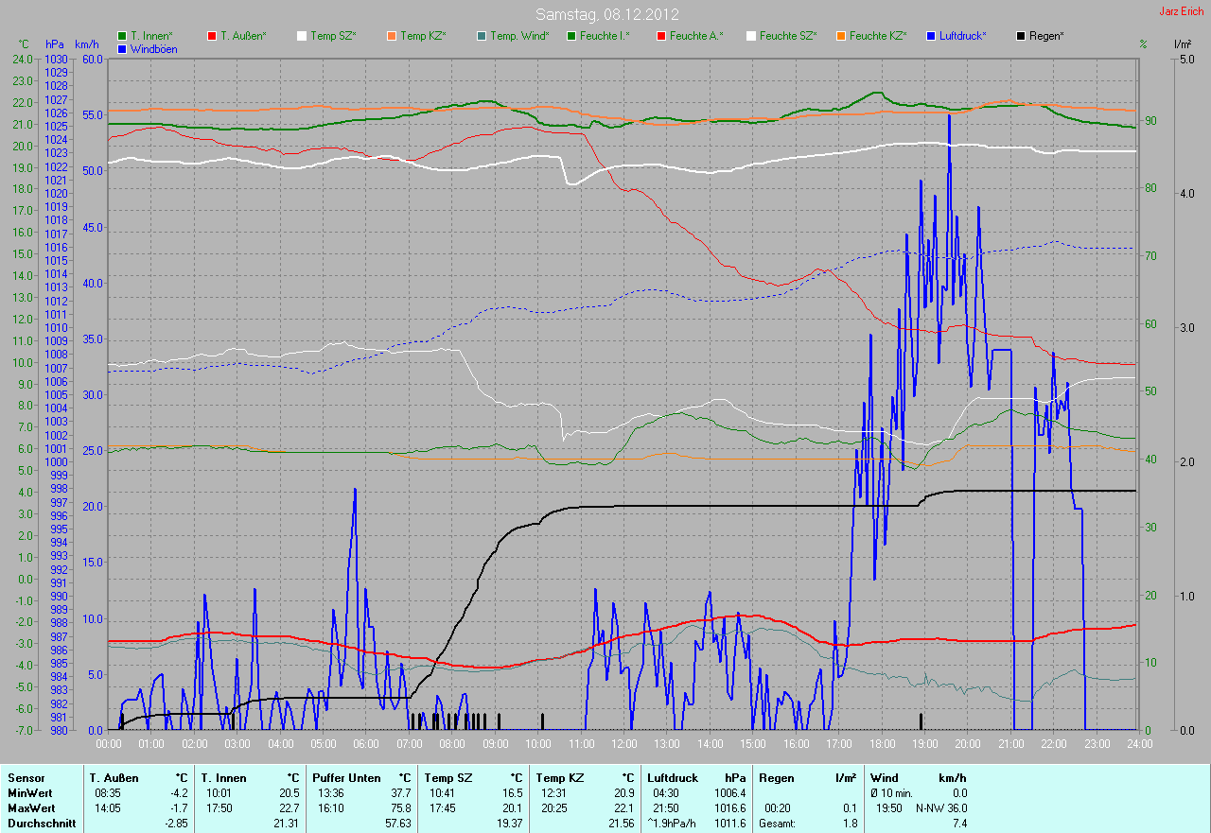Pick the green Feuchte I. legend swatch
Image resolution: width=1211 pixels, height=833 pixels.
[570, 36]
